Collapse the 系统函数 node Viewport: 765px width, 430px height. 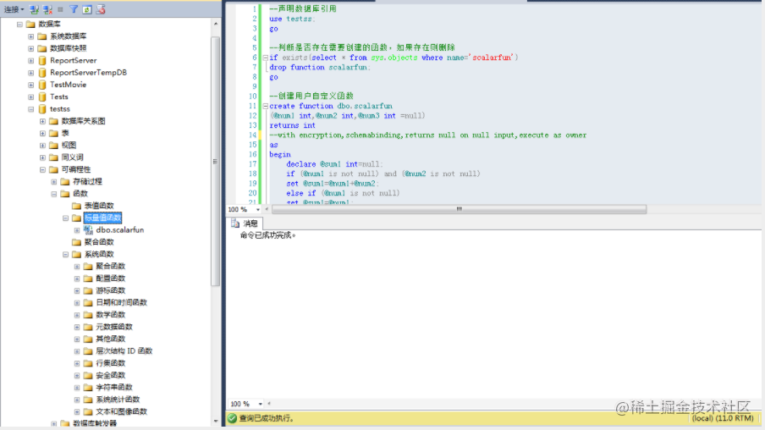(65, 254)
